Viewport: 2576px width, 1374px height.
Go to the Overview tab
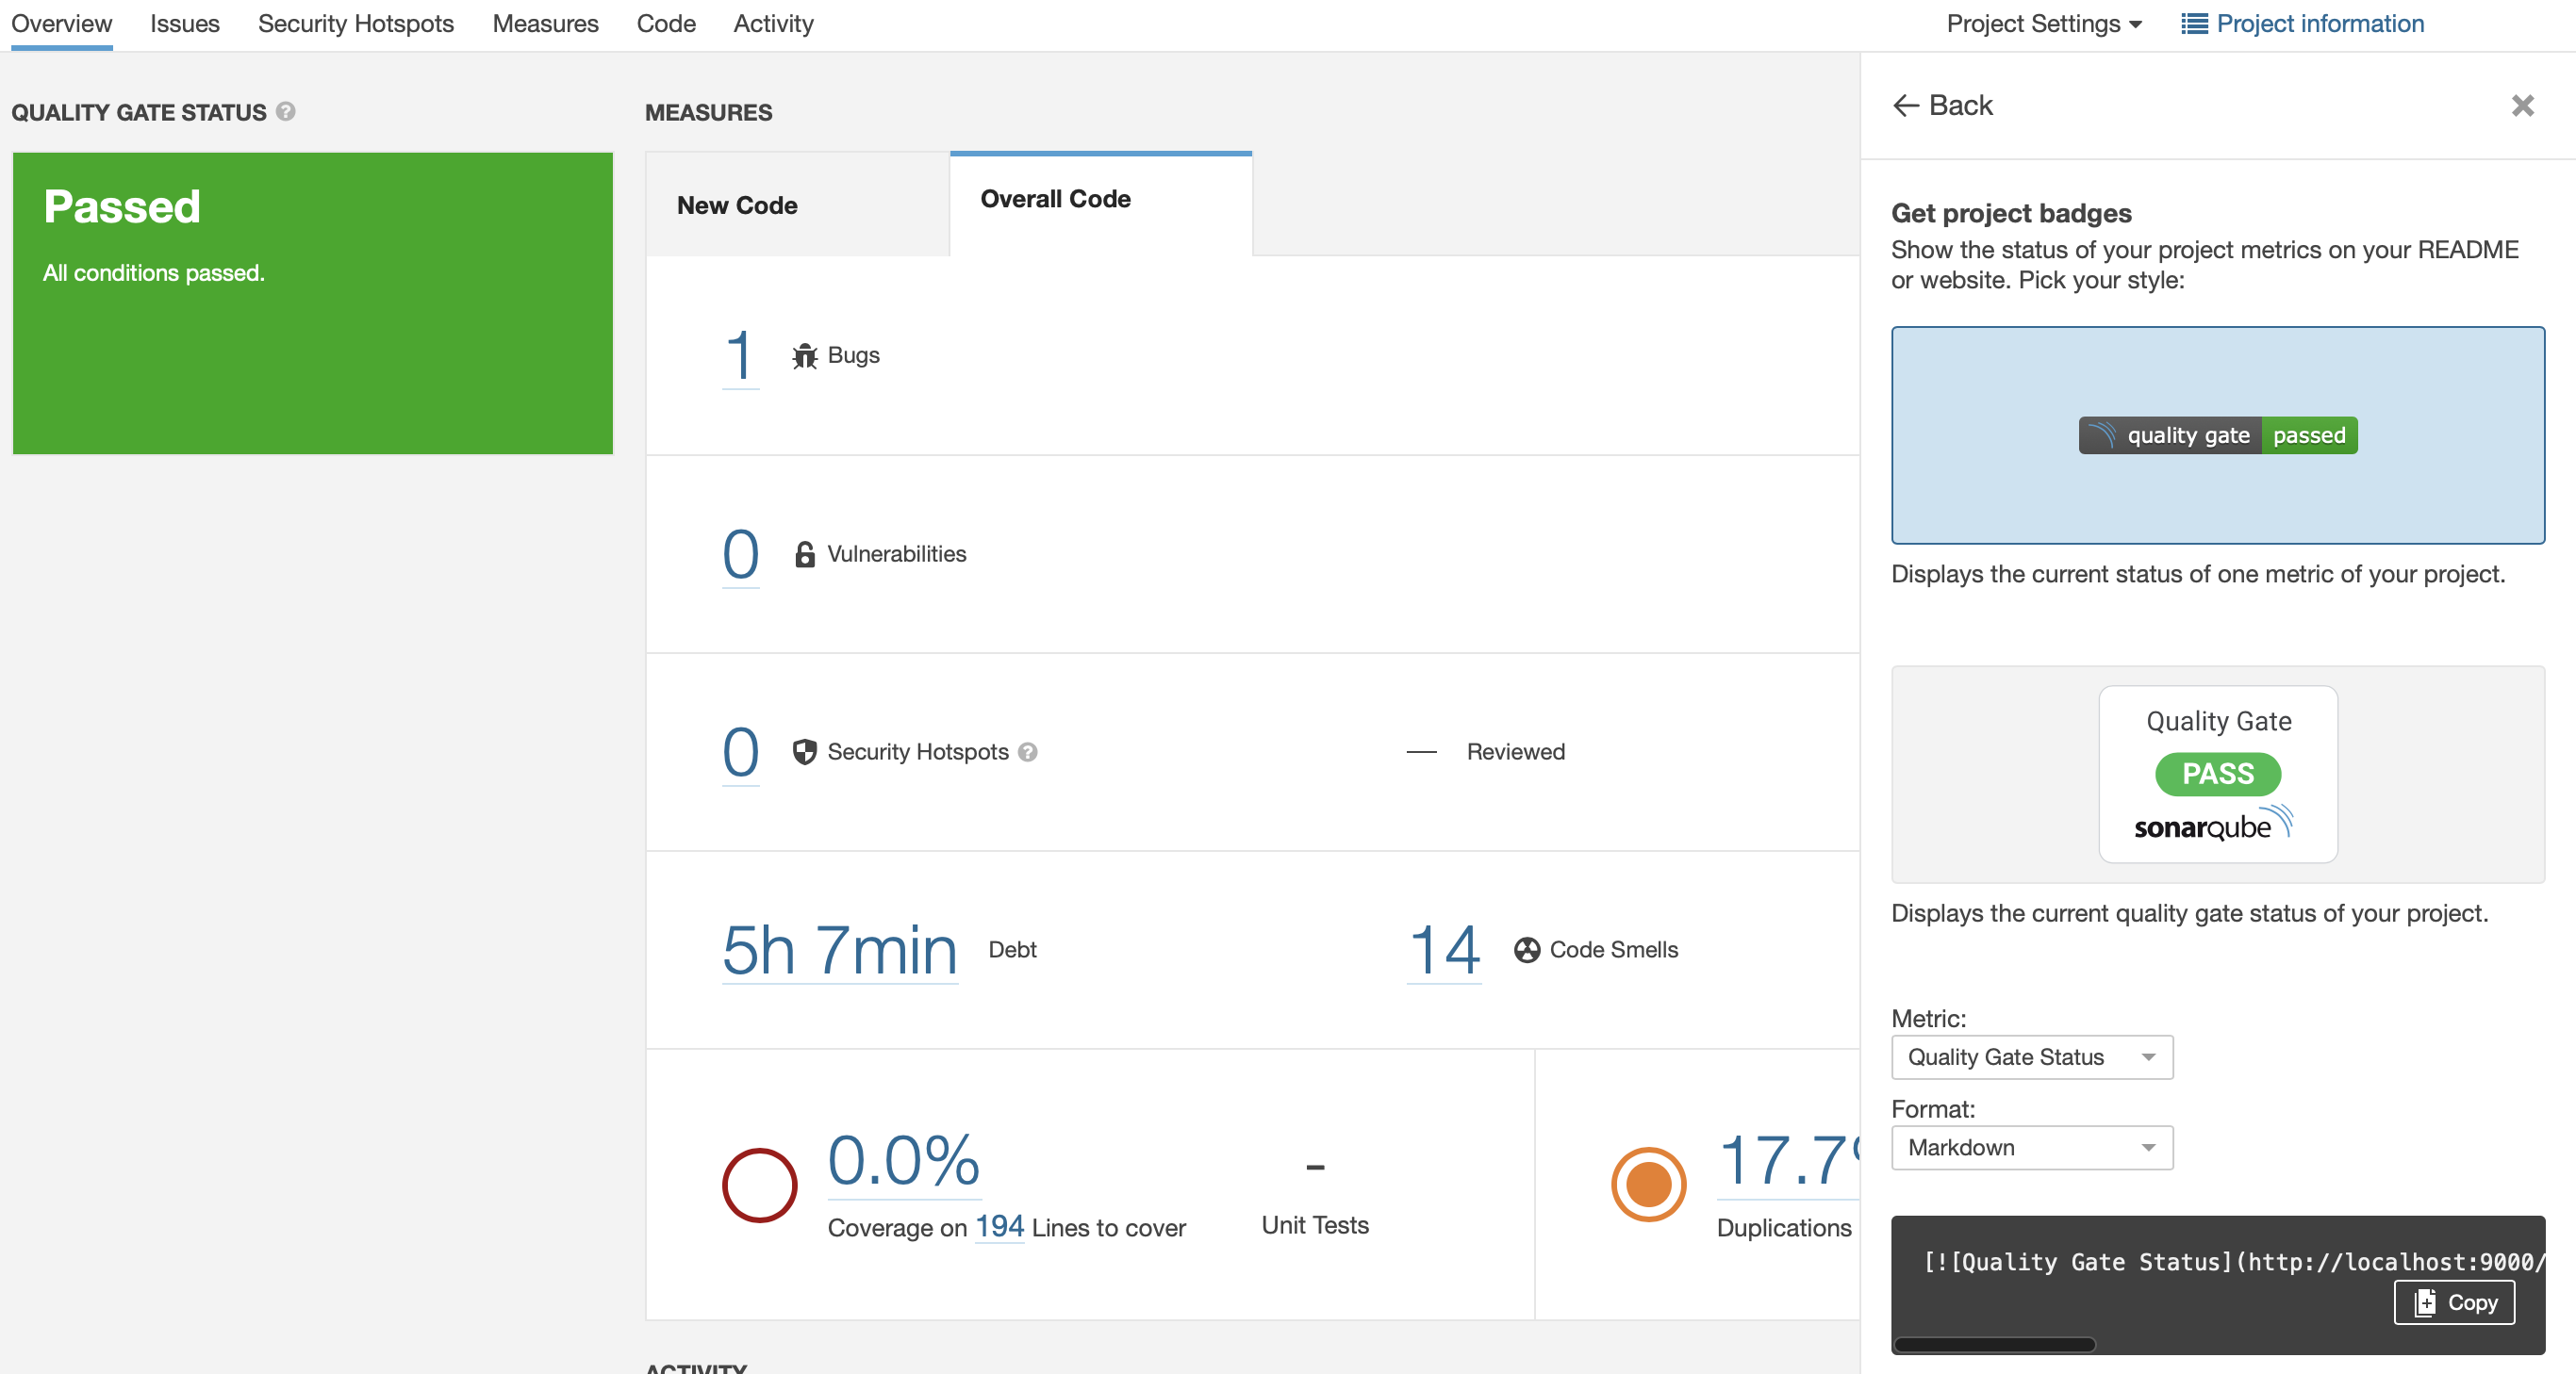tap(62, 24)
